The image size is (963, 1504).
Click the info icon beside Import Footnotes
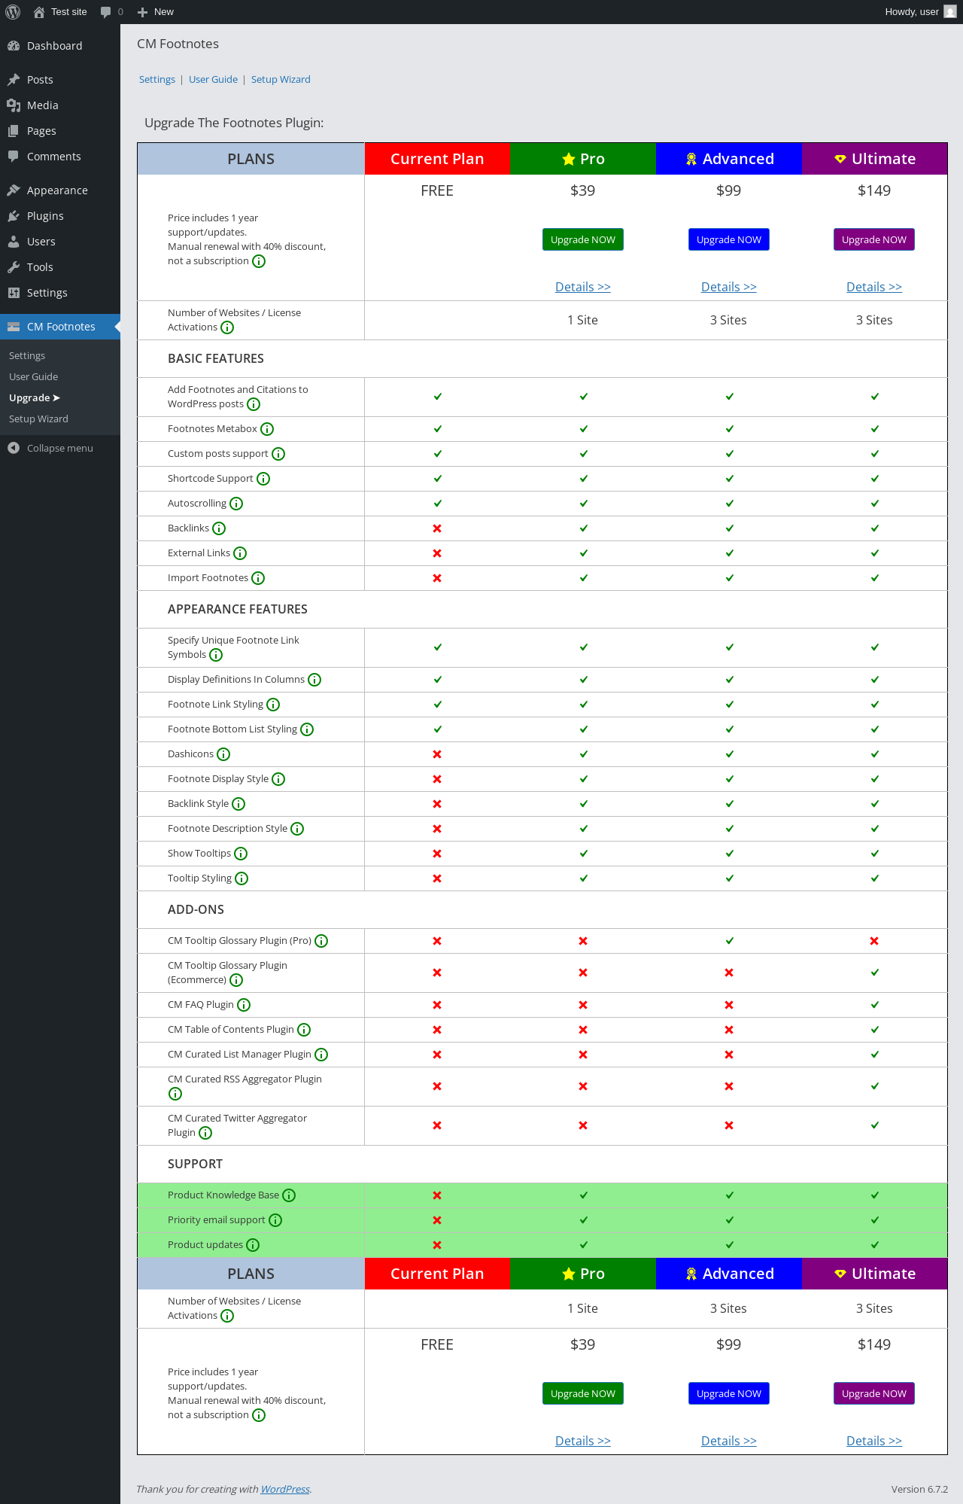[258, 578]
